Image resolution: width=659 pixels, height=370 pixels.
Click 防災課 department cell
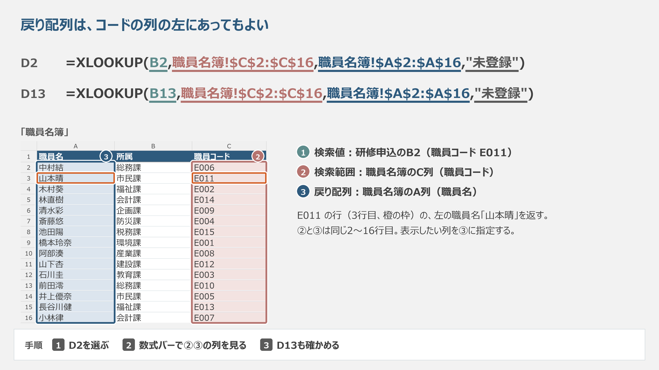coord(153,221)
